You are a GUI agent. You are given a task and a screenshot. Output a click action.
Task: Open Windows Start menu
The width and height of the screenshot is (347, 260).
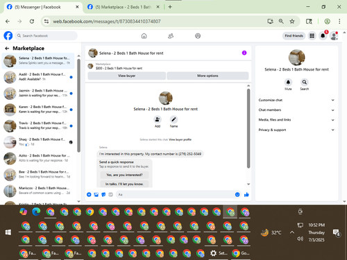8,232
